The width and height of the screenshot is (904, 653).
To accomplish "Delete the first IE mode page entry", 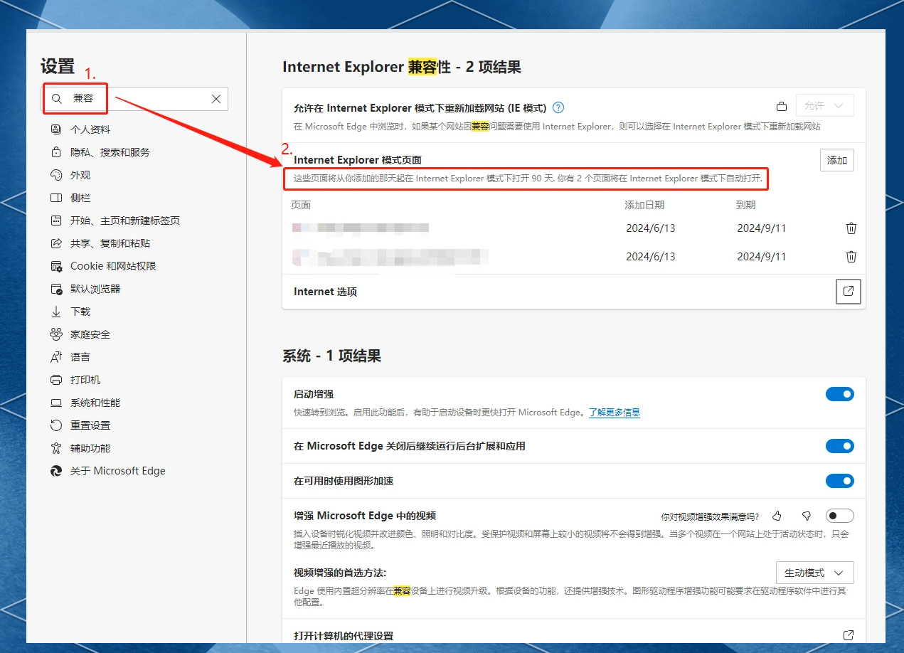I will tap(851, 228).
